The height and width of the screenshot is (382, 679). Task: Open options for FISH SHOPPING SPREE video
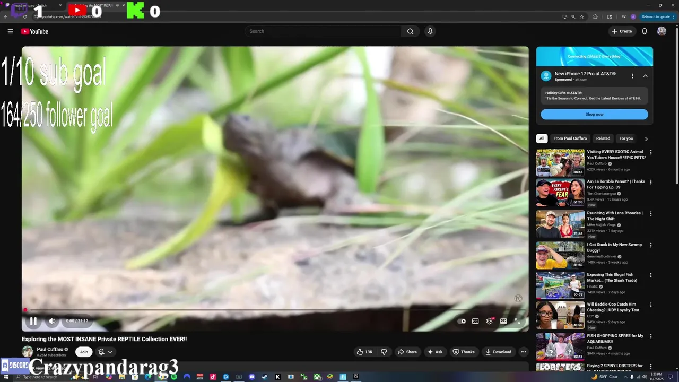point(651,336)
